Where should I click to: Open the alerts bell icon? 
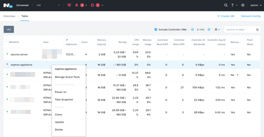76,5
